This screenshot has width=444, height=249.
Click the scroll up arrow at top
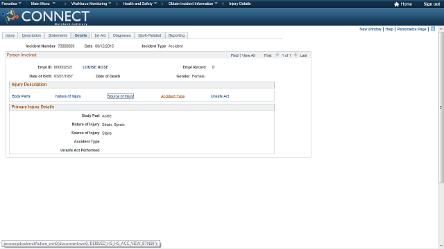pos(441,29)
